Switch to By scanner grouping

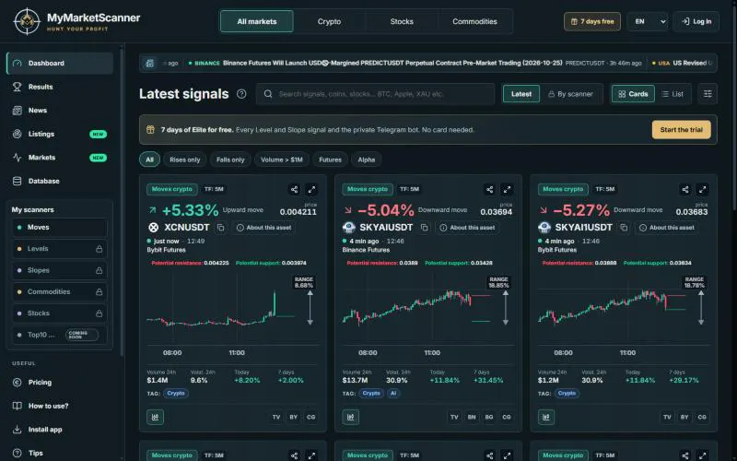[570, 94]
